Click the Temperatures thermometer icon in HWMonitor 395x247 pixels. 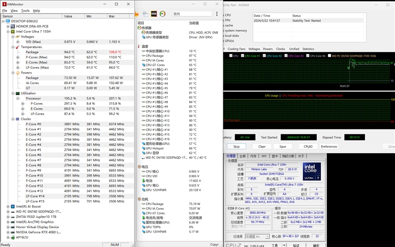17,47
